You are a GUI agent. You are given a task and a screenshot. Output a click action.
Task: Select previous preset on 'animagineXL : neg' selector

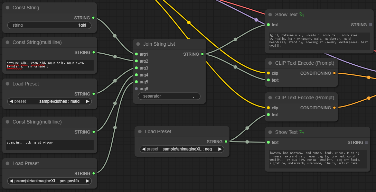(x=143, y=149)
